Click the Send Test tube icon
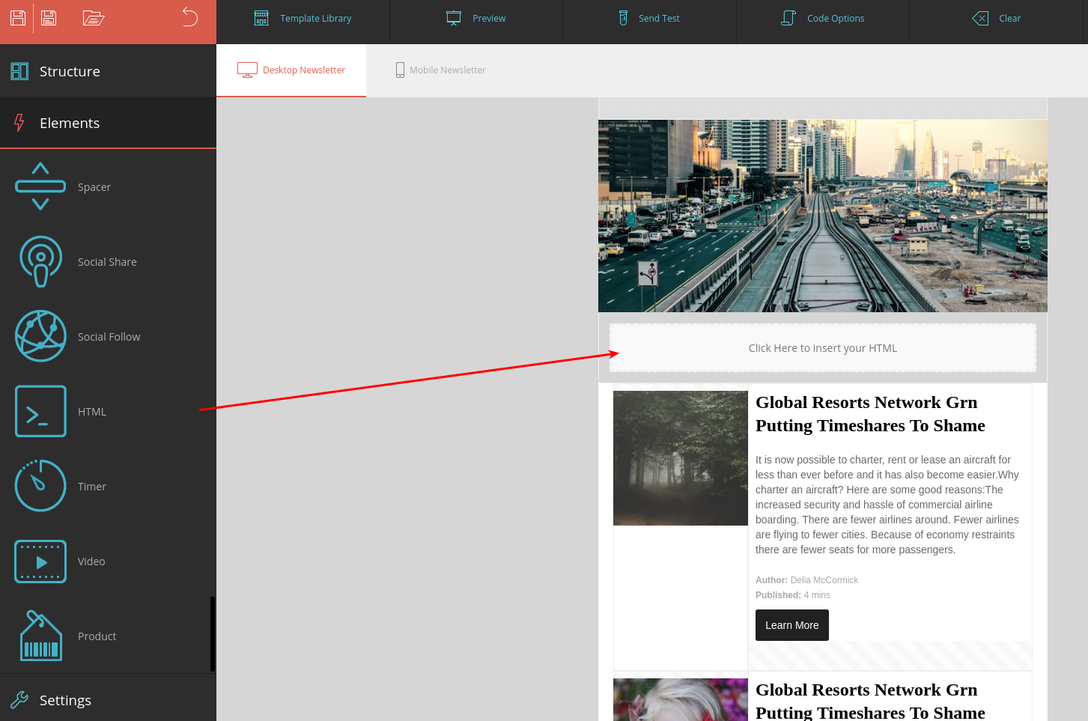The image size is (1088, 721). pyautogui.click(x=623, y=18)
